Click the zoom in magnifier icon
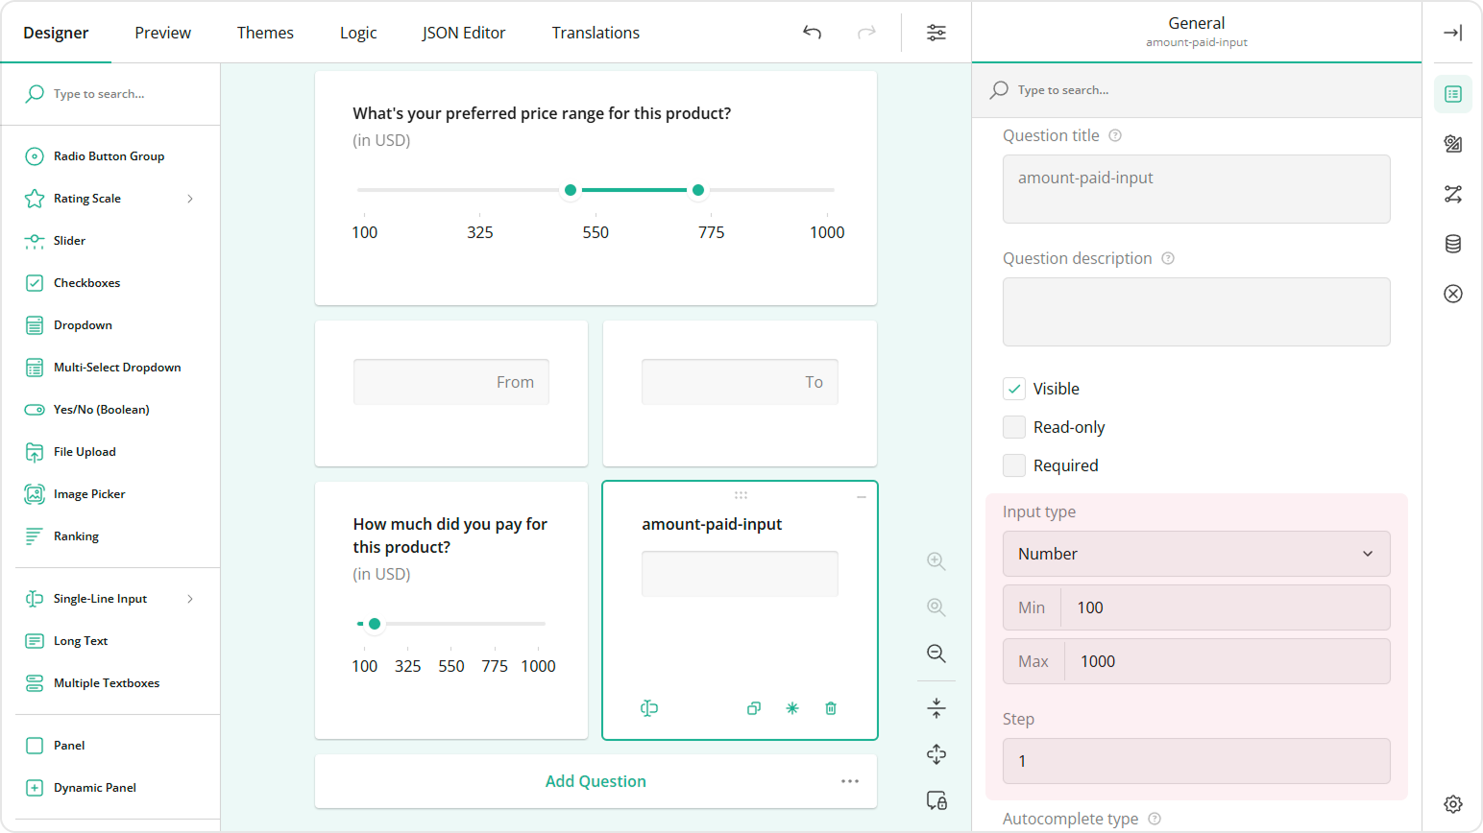1483x833 pixels. (936, 561)
